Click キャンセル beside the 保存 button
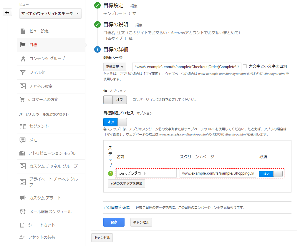 pos(141,222)
